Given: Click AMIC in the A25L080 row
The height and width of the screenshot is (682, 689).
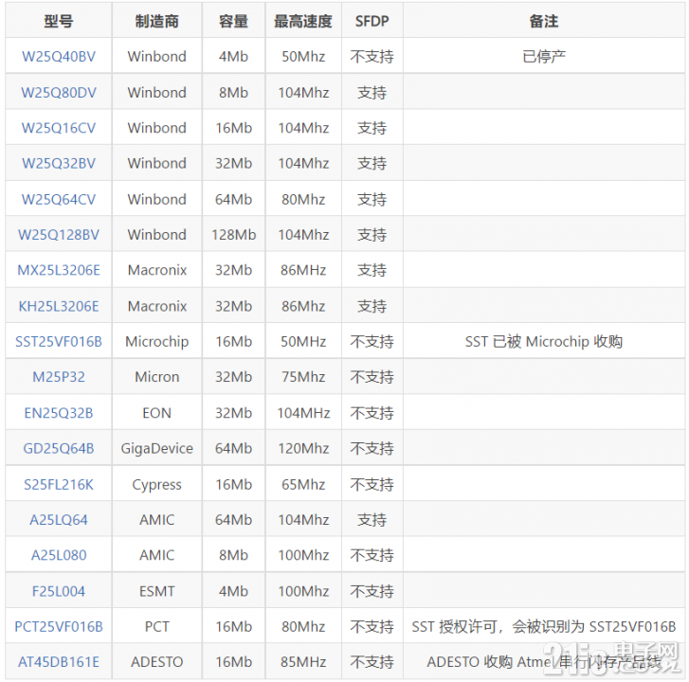Looking at the screenshot, I should click(157, 555).
